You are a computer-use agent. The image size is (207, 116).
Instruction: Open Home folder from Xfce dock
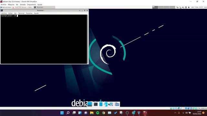coord(117,104)
